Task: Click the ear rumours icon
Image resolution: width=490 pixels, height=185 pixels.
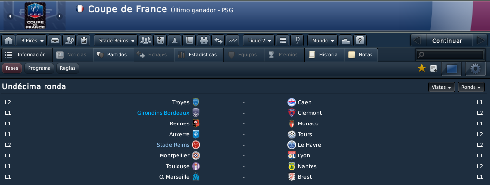Action: pyautogui.click(x=297, y=40)
